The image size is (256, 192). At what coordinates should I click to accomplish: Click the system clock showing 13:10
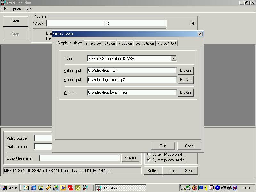click(x=246, y=188)
